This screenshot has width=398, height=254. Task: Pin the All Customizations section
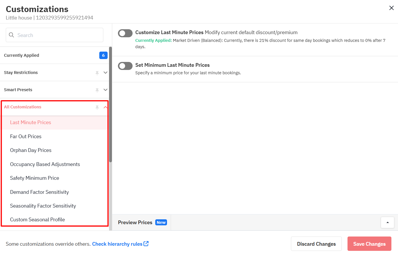(97, 107)
